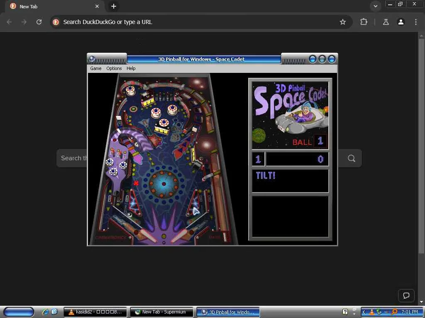Close the New Tab browser tab

[x=97, y=6]
